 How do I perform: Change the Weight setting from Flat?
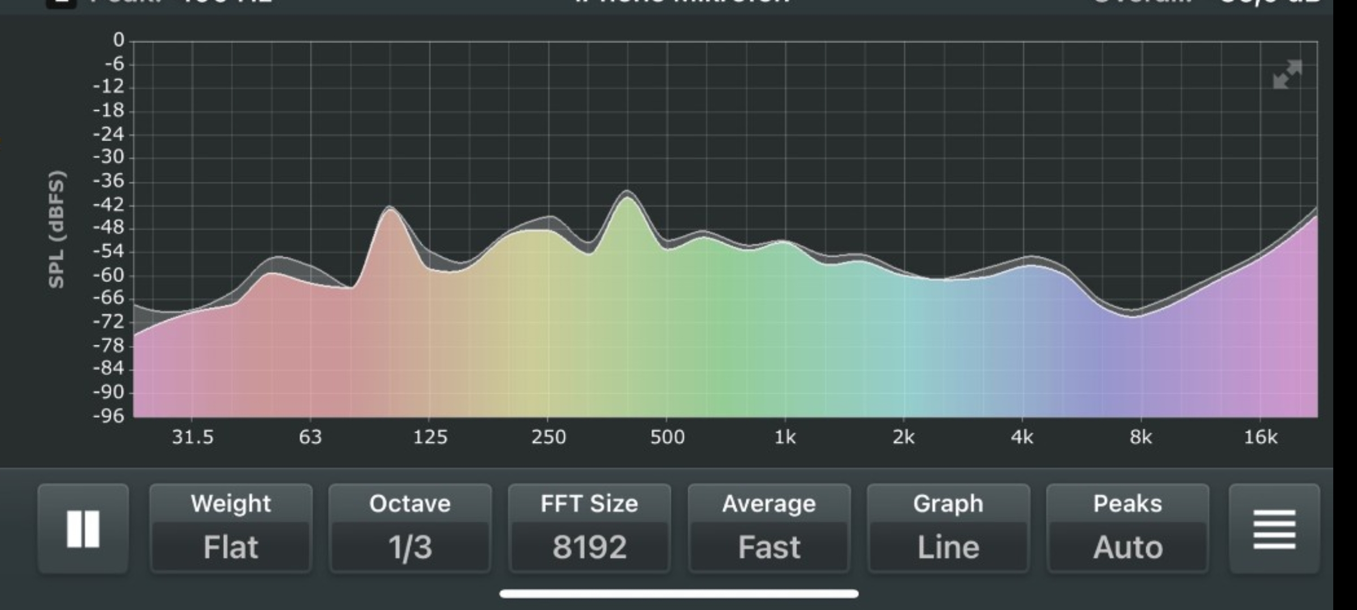(x=231, y=529)
